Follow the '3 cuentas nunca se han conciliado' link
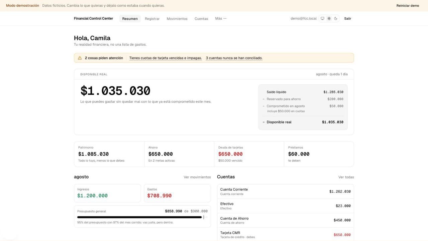This screenshot has height=241, width=428. coord(234,58)
